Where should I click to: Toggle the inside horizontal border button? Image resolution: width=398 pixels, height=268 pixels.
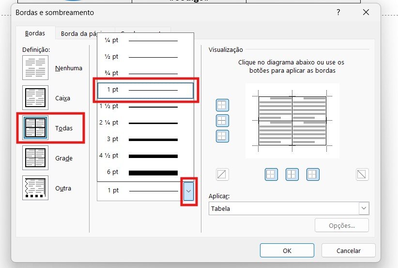222,121
